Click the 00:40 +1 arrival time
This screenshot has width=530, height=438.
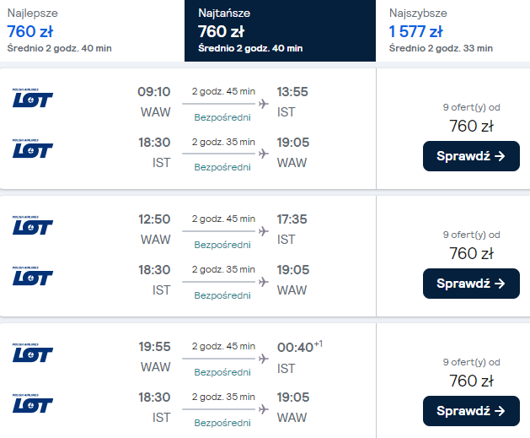(x=296, y=347)
